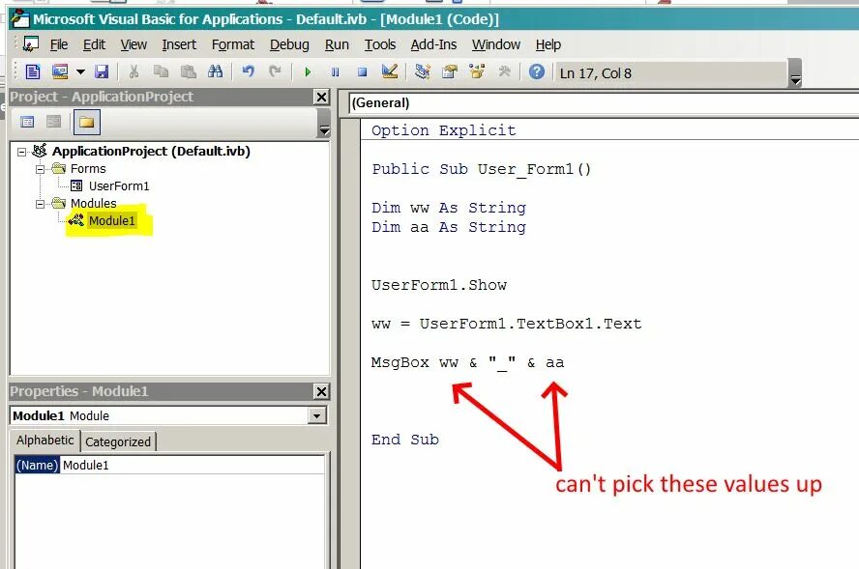Click the 'Dim ww As String' line

(x=449, y=208)
